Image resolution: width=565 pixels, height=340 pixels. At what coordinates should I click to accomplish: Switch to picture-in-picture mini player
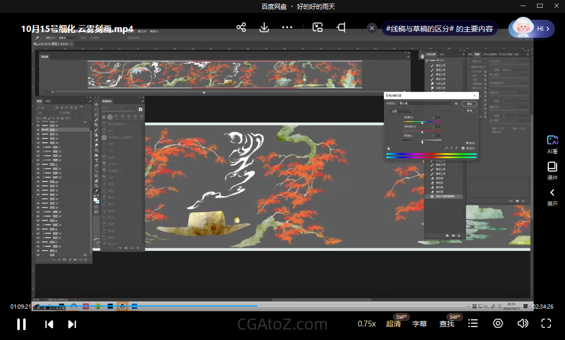click(x=318, y=28)
